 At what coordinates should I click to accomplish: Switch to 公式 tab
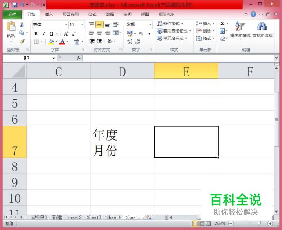pos(93,14)
